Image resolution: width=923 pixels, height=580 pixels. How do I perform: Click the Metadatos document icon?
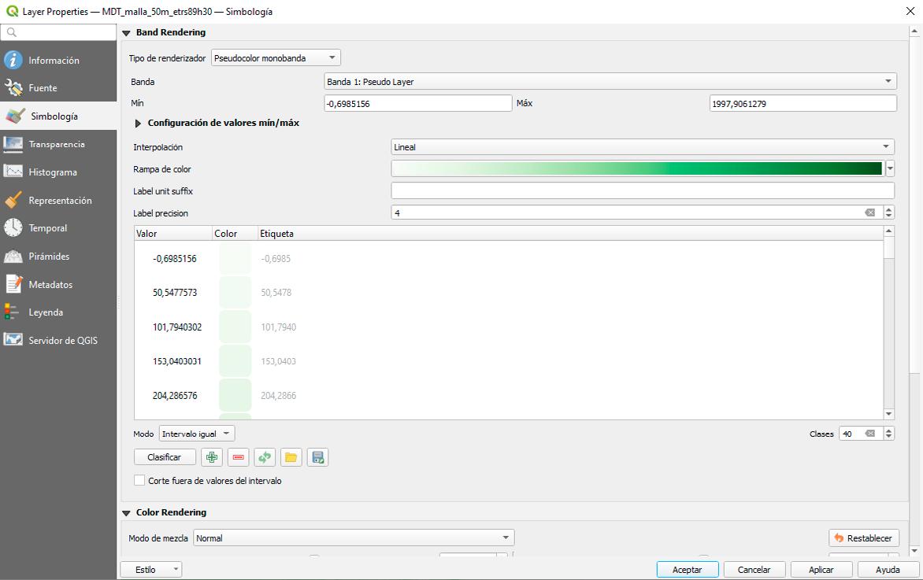click(13, 284)
